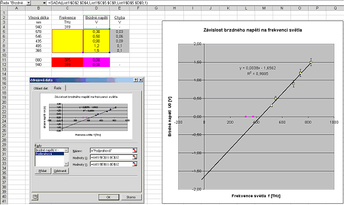The image size is (344, 205).
Task: Click the '=' edit formula button
Action: point(44,3)
